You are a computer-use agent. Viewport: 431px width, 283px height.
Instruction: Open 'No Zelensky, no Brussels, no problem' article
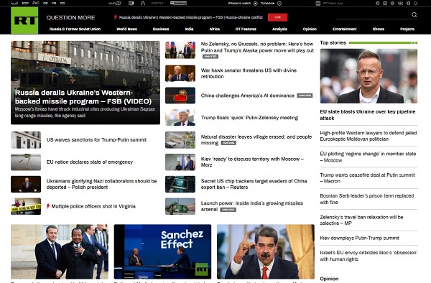tap(257, 47)
